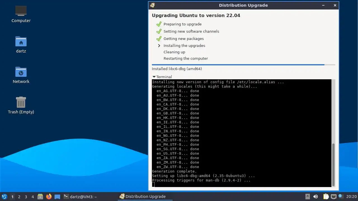Click the 'Cleaning up' step text
The width and height of the screenshot is (358, 201).
[174, 52]
